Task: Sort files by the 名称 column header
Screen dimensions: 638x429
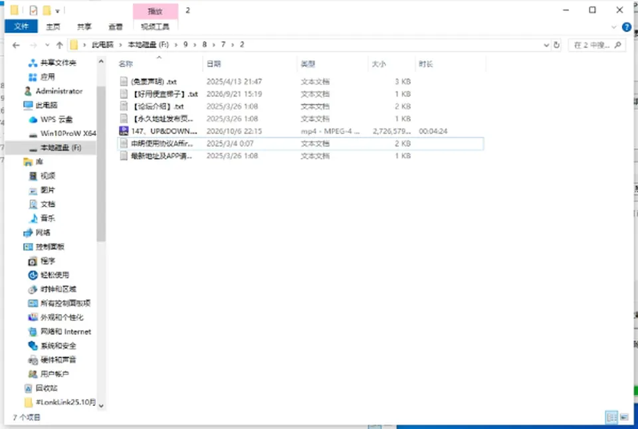Action: [x=159, y=64]
